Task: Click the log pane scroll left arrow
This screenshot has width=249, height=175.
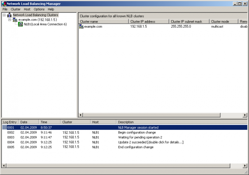Action: [4, 166]
